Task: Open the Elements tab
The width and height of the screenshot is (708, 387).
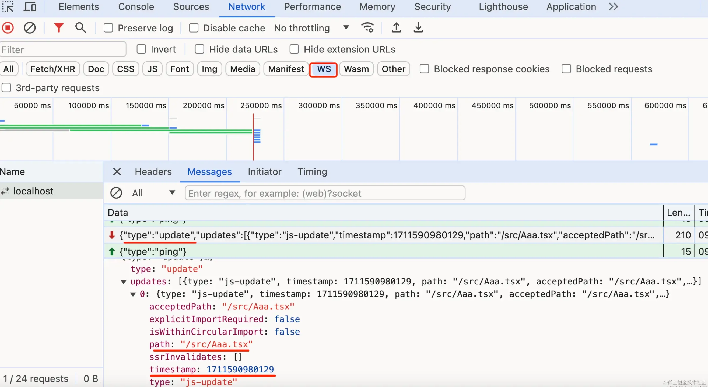Action: click(79, 7)
